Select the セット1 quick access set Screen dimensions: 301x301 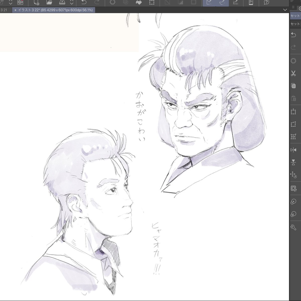(295, 16)
